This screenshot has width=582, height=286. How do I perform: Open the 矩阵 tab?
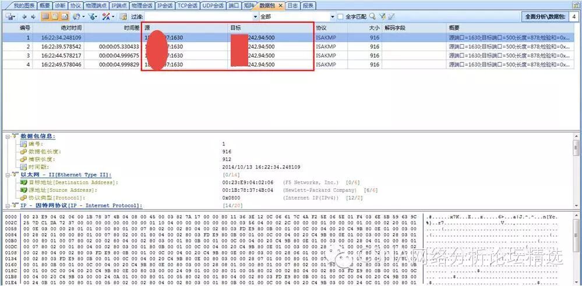(x=249, y=6)
